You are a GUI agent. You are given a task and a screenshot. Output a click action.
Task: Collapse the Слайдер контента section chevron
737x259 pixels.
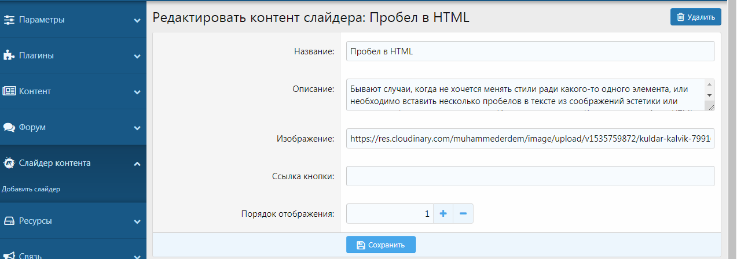pos(137,164)
